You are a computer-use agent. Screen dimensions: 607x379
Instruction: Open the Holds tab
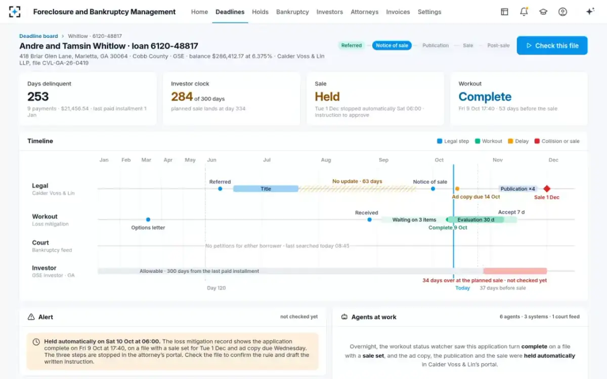260,12
